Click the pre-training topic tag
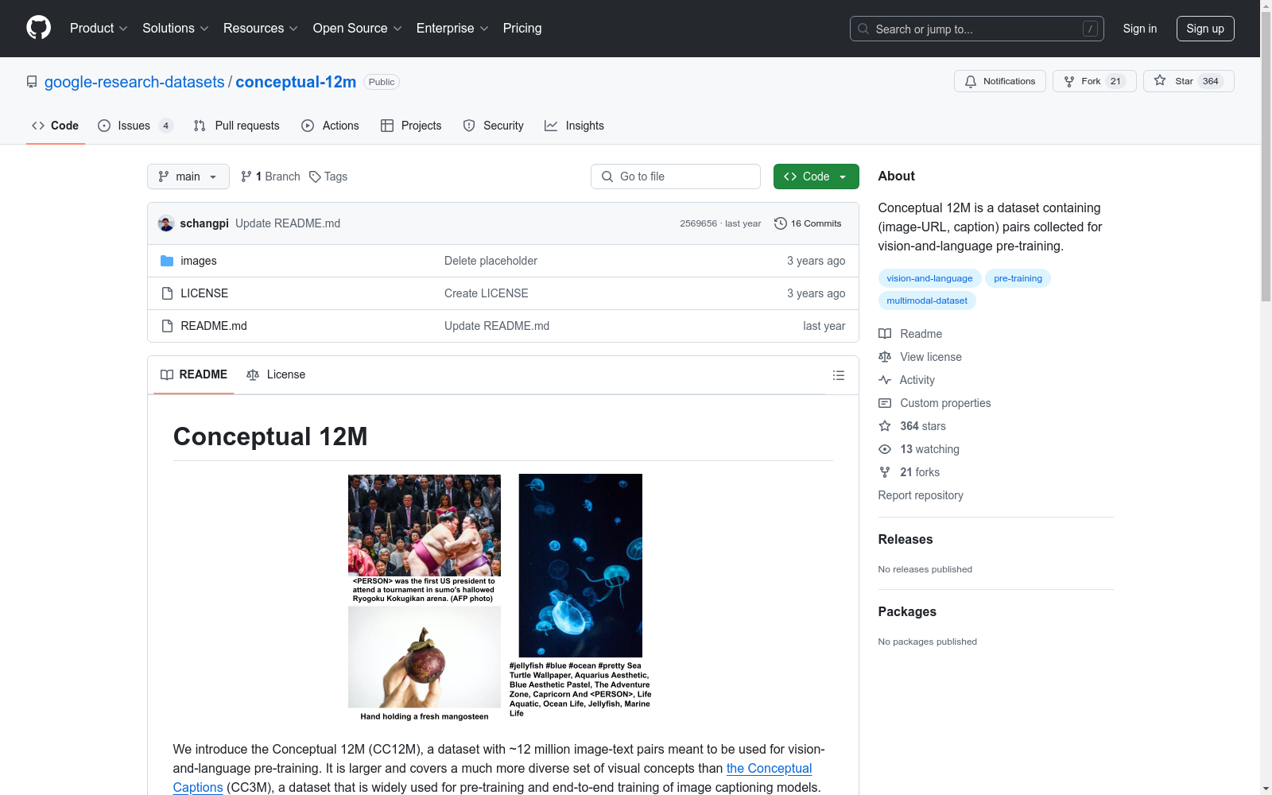Viewport: 1272px width, 795px height. 1018,278
